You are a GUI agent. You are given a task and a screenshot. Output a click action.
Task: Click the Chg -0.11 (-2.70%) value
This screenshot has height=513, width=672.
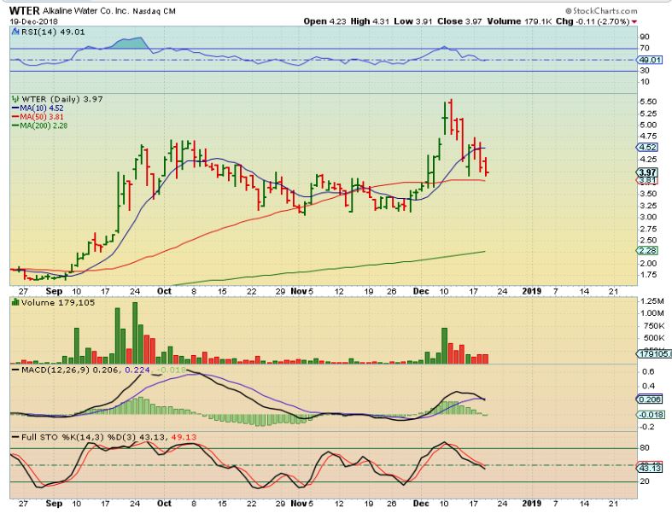pyautogui.click(x=593, y=21)
